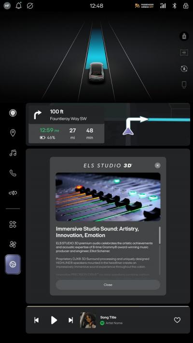Open the apps grid icon
This screenshot has width=193, height=343.
pos(13,224)
